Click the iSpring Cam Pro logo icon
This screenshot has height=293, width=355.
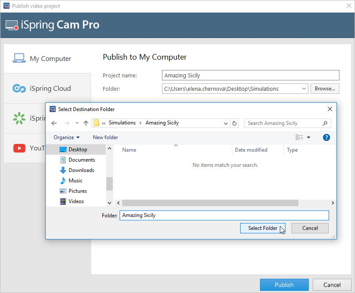(12, 25)
